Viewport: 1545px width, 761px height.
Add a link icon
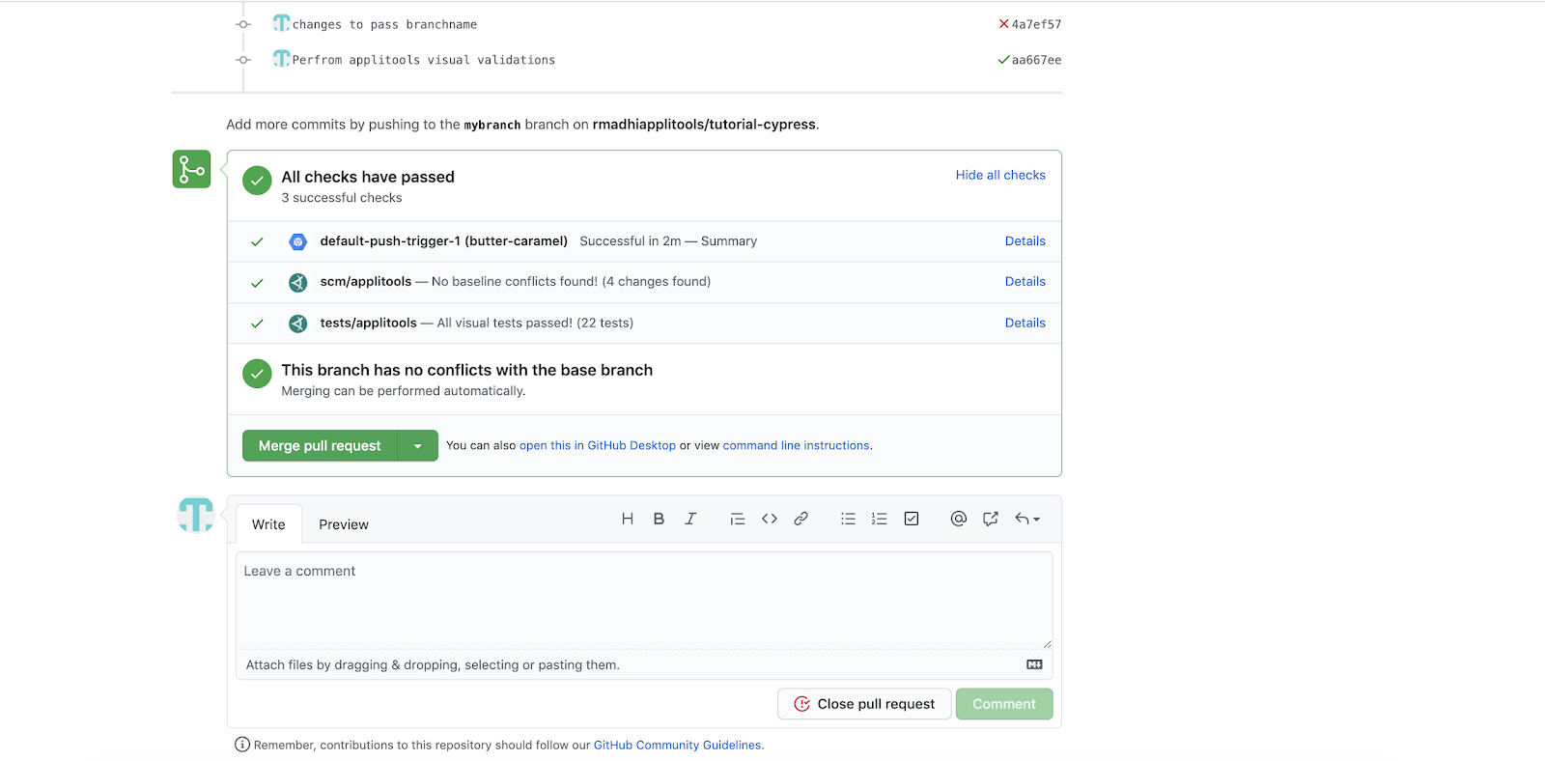point(801,519)
